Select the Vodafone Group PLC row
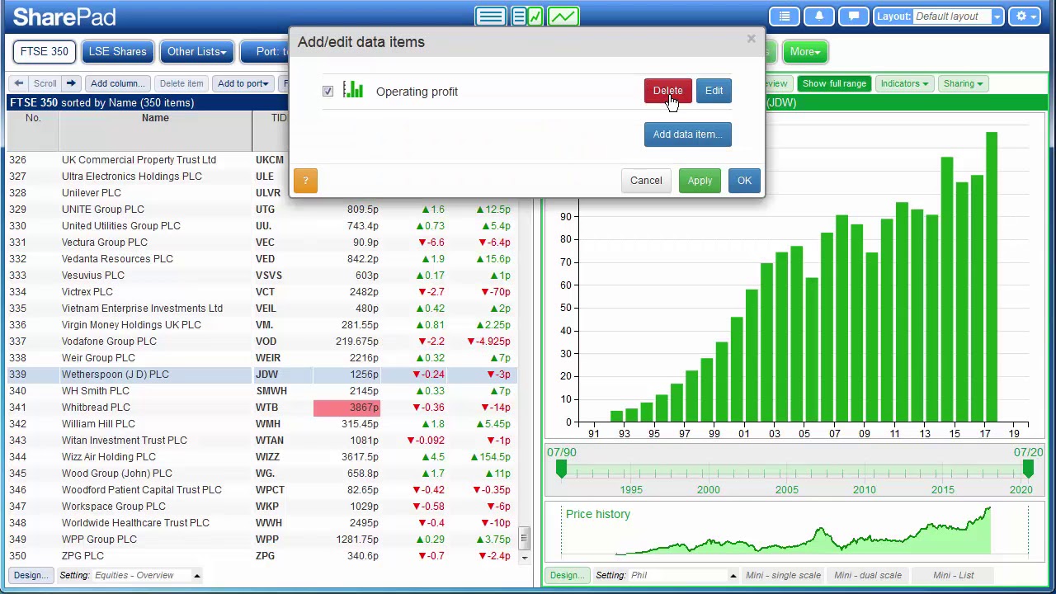This screenshot has width=1056, height=594. [x=262, y=341]
